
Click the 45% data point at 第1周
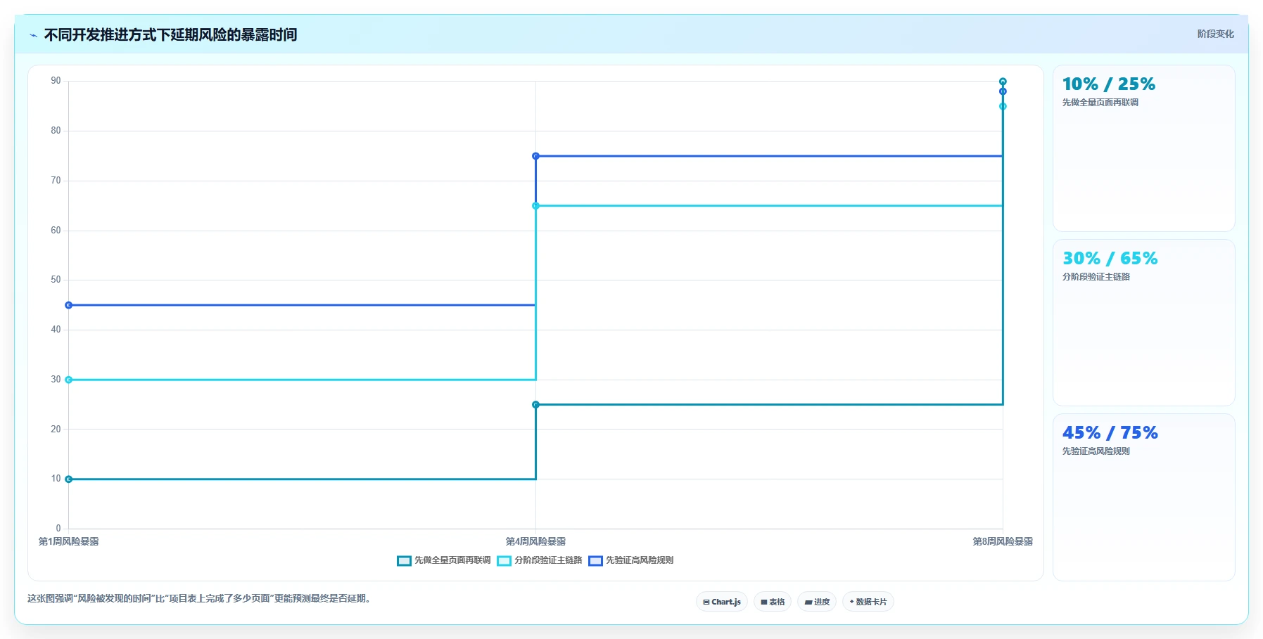pyautogui.click(x=68, y=305)
